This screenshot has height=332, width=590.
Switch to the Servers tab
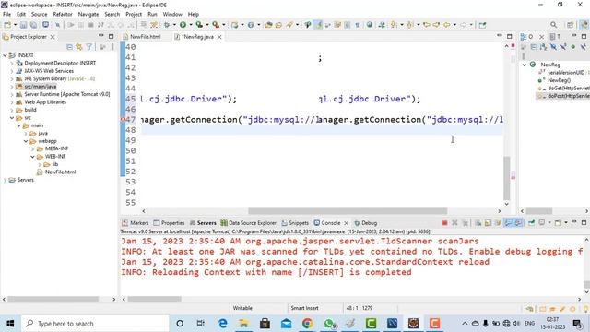click(x=203, y=223)
